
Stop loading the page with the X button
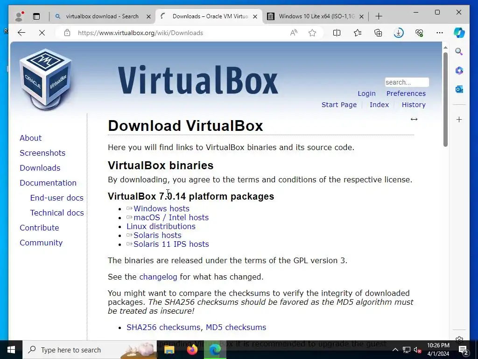(42, 33)
